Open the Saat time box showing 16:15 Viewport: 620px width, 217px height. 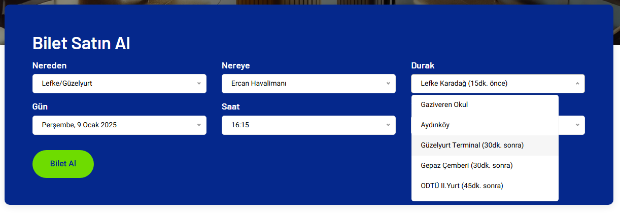pos(303,125)
